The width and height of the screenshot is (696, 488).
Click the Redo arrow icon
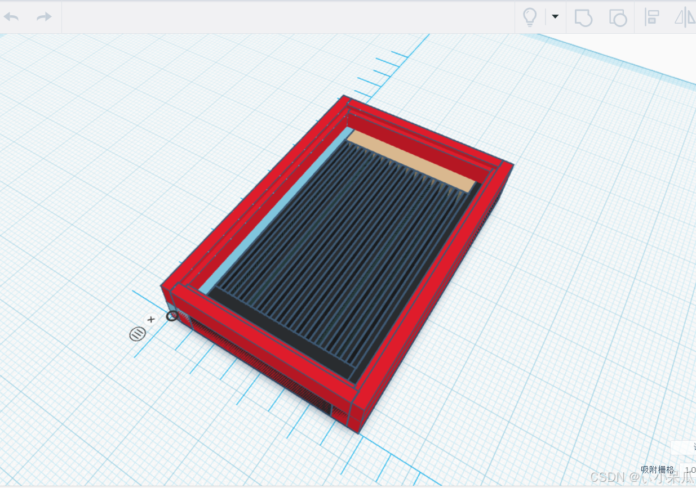44,17
